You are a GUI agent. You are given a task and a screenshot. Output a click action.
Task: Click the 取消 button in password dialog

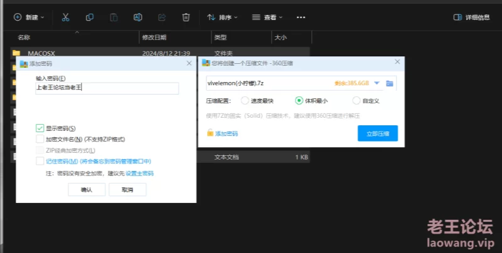pos(127,189)
